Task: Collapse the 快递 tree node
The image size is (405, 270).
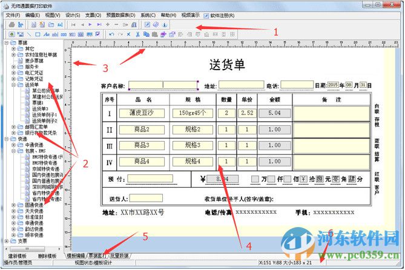Action: [7, 139]
